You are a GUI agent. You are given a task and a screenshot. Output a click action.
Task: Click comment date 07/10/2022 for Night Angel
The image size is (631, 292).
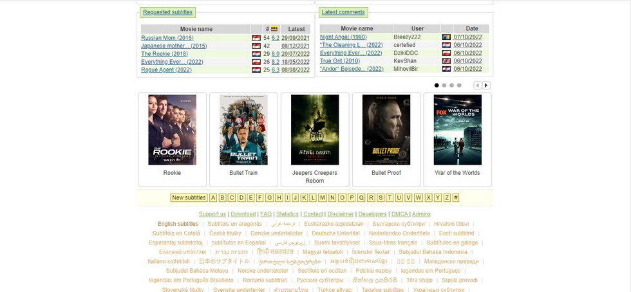468,37
